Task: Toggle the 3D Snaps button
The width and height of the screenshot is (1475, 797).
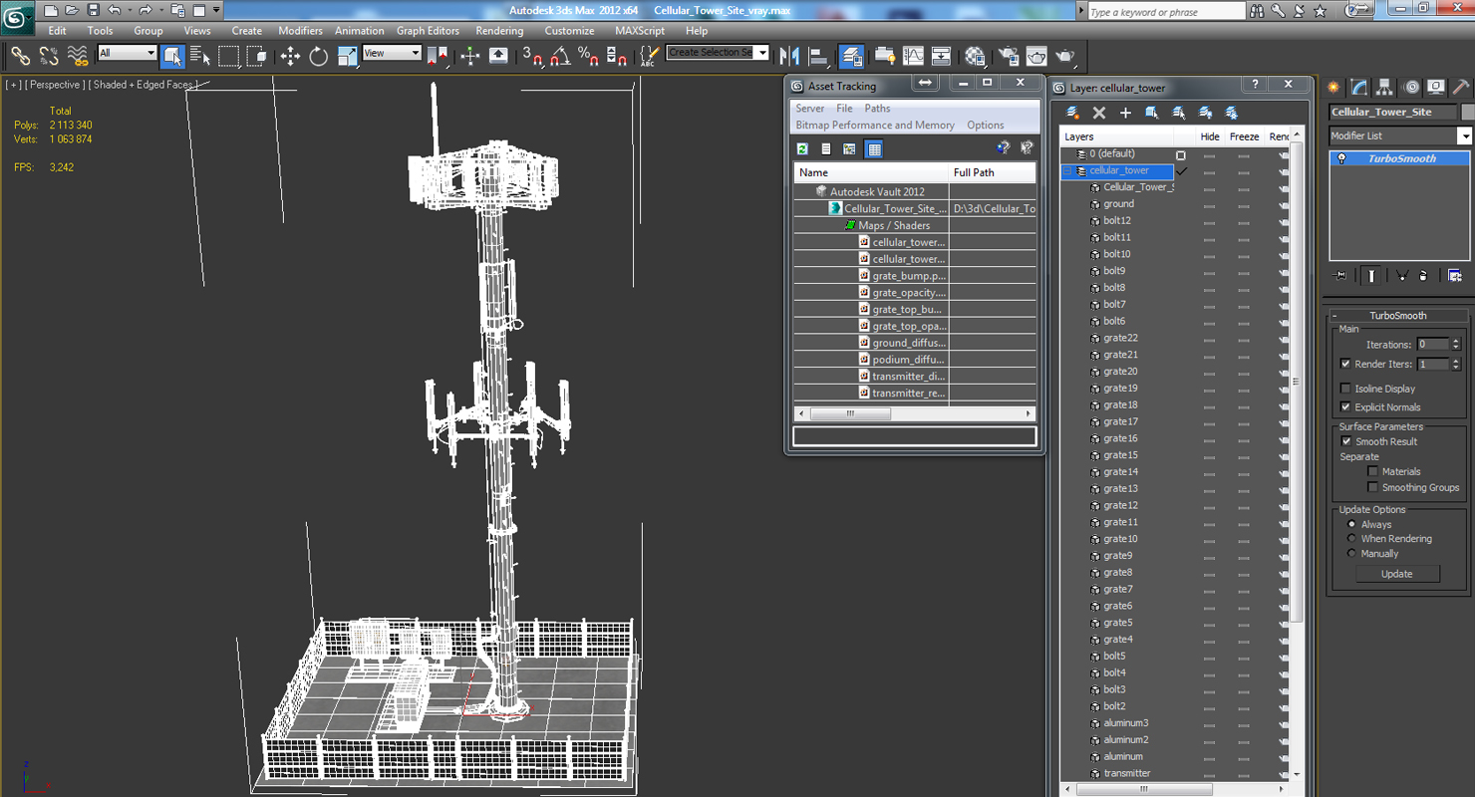Action: point(532,56)
